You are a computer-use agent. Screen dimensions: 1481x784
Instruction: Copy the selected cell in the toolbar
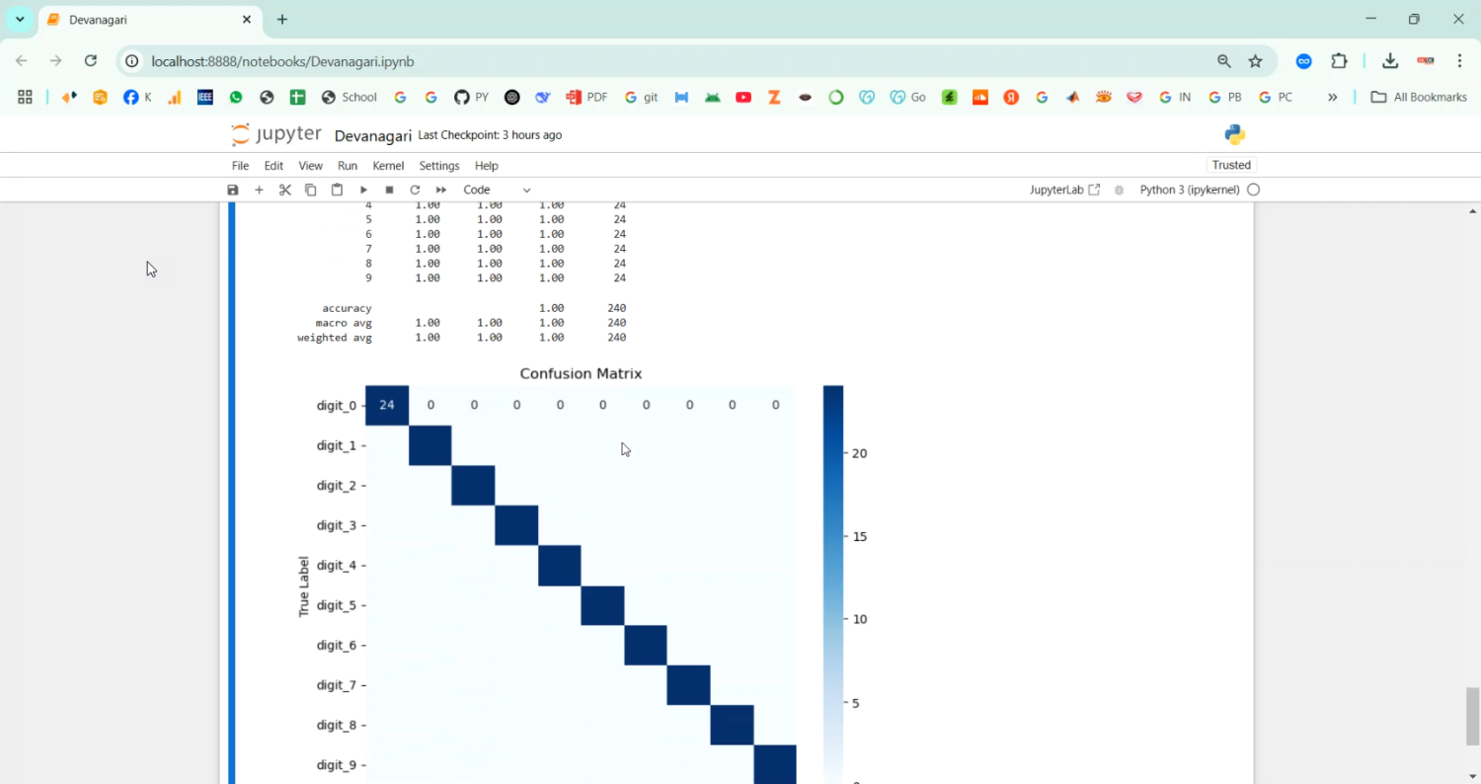tap(311, 190)
